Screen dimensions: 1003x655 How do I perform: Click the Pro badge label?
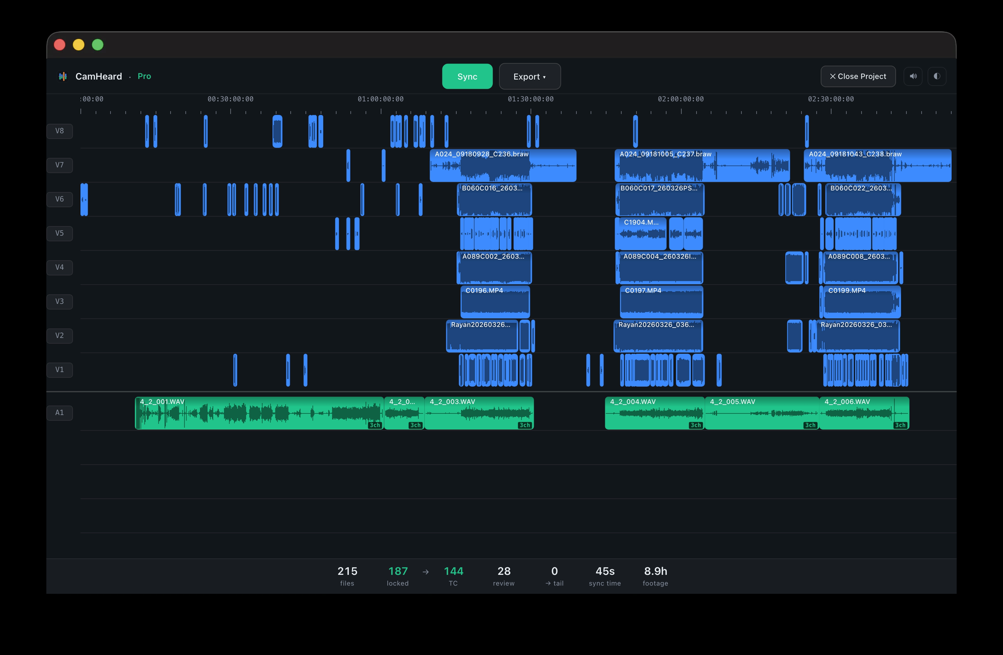[144, 76]
